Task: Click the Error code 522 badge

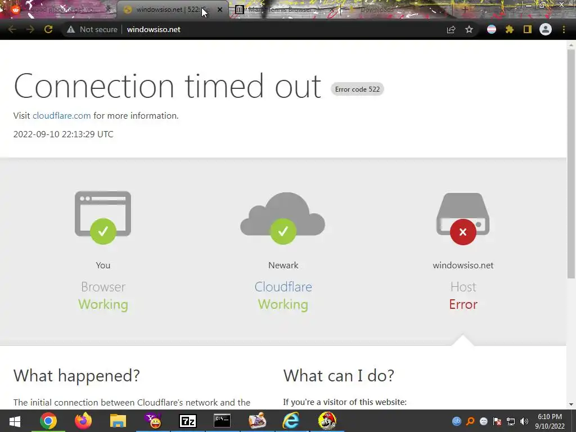Action: click(x=357, y=89)
